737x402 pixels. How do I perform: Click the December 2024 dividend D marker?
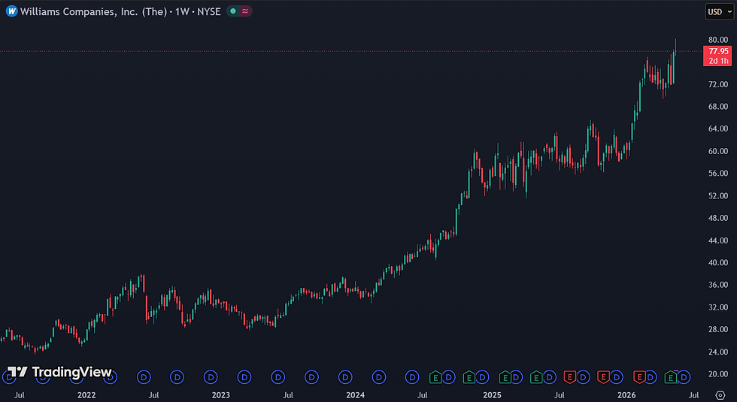482,376
